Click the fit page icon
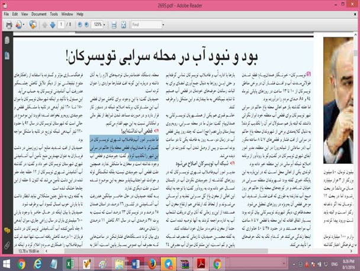The image size is (360, 271). (x=124, y=25)
